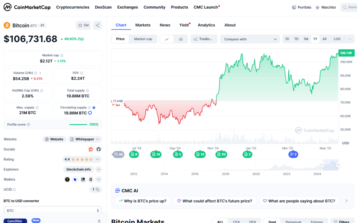Click Vol/Mkt Cap info icon

tap(42, 91)
